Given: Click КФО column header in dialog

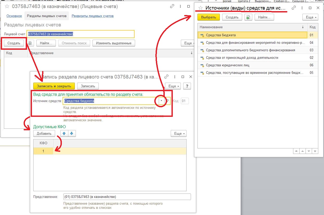Looking at the screenshot, I should pos(43,143).
